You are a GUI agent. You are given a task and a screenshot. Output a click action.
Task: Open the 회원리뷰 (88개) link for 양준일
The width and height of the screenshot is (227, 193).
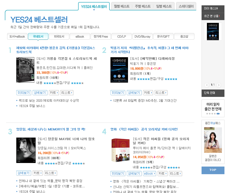[x=49, y=158]
